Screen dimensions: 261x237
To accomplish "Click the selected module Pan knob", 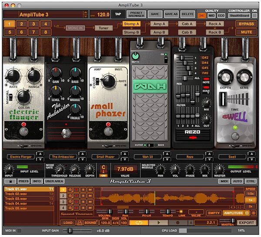I will pos(160,169).
